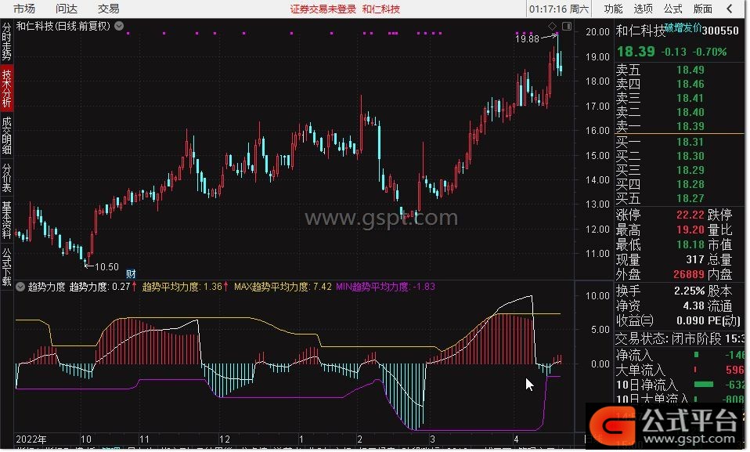Open the 问达 menu

(66, 9)
